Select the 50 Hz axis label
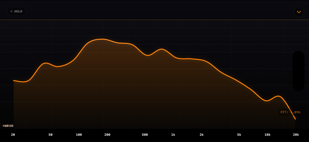The width and height of the screenshot is (309, 142). [x=51, y=135]
